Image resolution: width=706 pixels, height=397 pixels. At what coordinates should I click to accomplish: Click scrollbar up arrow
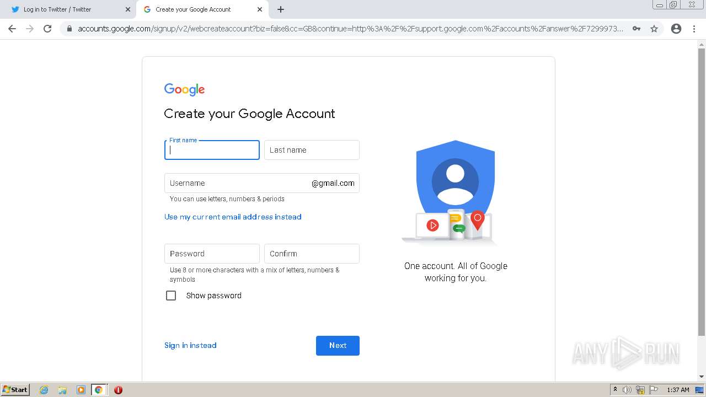click(x=702, y=44)
